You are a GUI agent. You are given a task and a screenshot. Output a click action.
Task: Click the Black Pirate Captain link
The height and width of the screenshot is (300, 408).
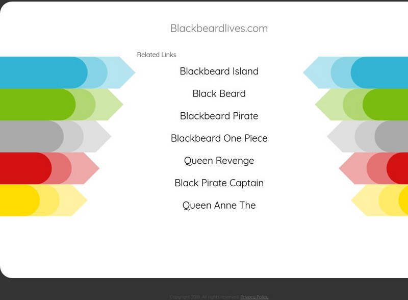pyautogui.click(x=219, y=183)
